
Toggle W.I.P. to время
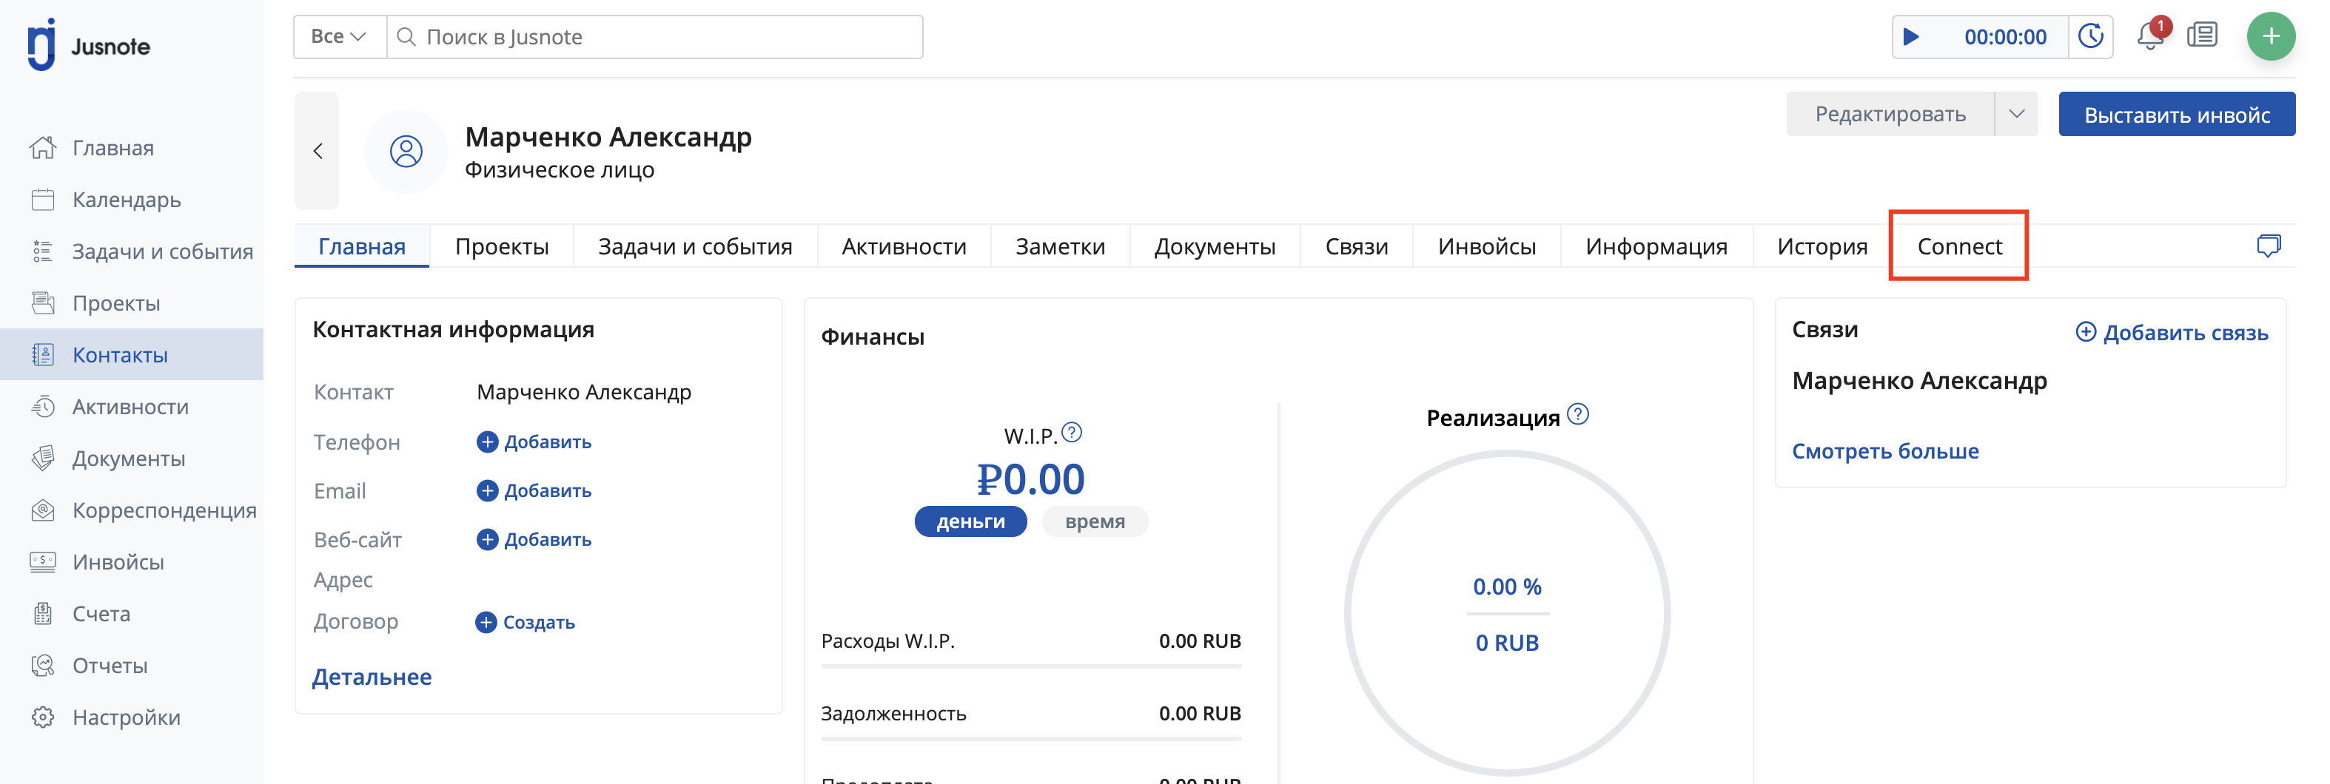[1095, 521]
